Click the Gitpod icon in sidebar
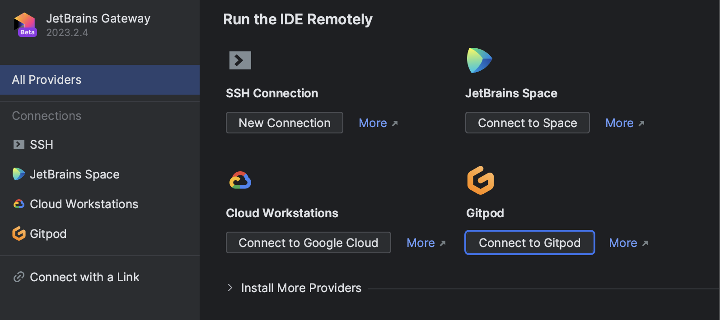720x320 pixels. coord(19,233)
